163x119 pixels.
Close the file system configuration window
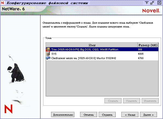(159, 3)
